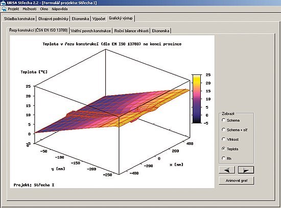Click the Animovat graf button
The height and width of the screenshot is (208, 281).
[237, 180]
